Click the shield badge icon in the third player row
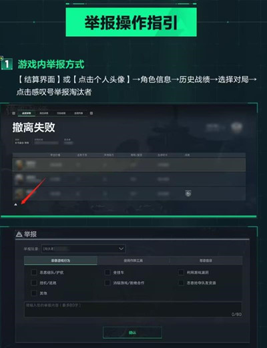Viewport: 267px width, 348px height. (188, 194)
